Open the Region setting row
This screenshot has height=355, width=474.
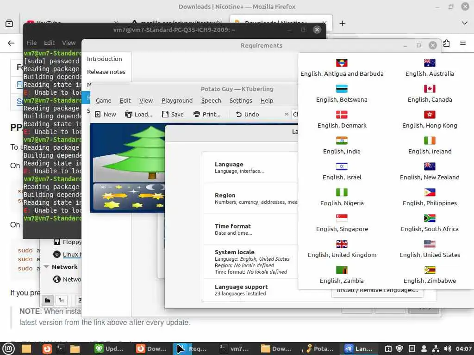[x=250, y=198]
